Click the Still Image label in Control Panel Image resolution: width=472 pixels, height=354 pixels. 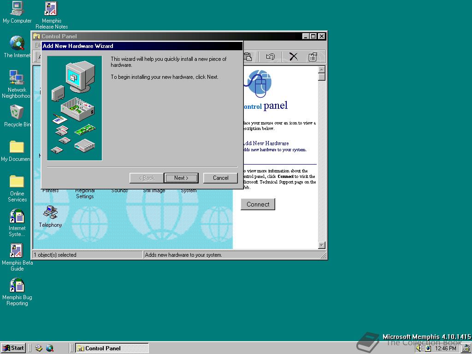154,190
